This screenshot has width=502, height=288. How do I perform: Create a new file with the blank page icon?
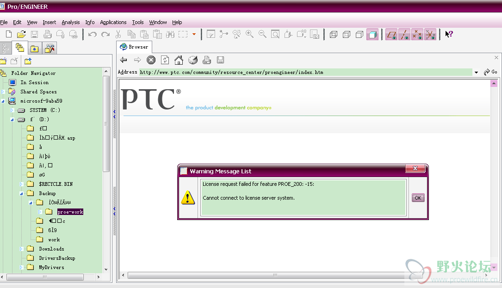pos(9,34)
